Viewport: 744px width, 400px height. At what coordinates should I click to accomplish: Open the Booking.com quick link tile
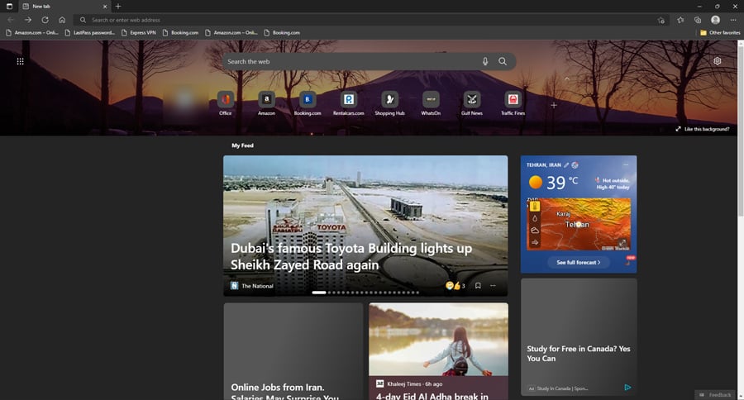pyautogui.click(x=308, y=103)
